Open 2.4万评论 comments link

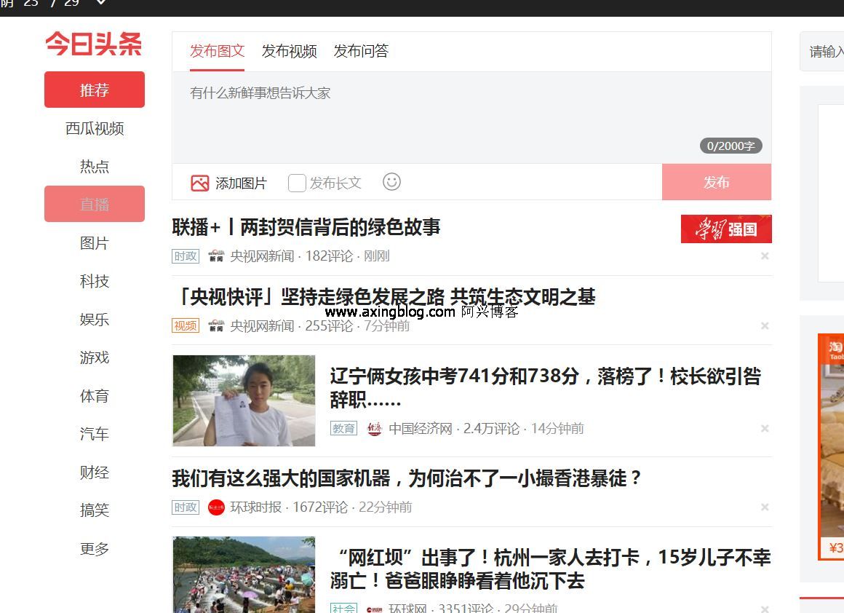click(491, 429)
